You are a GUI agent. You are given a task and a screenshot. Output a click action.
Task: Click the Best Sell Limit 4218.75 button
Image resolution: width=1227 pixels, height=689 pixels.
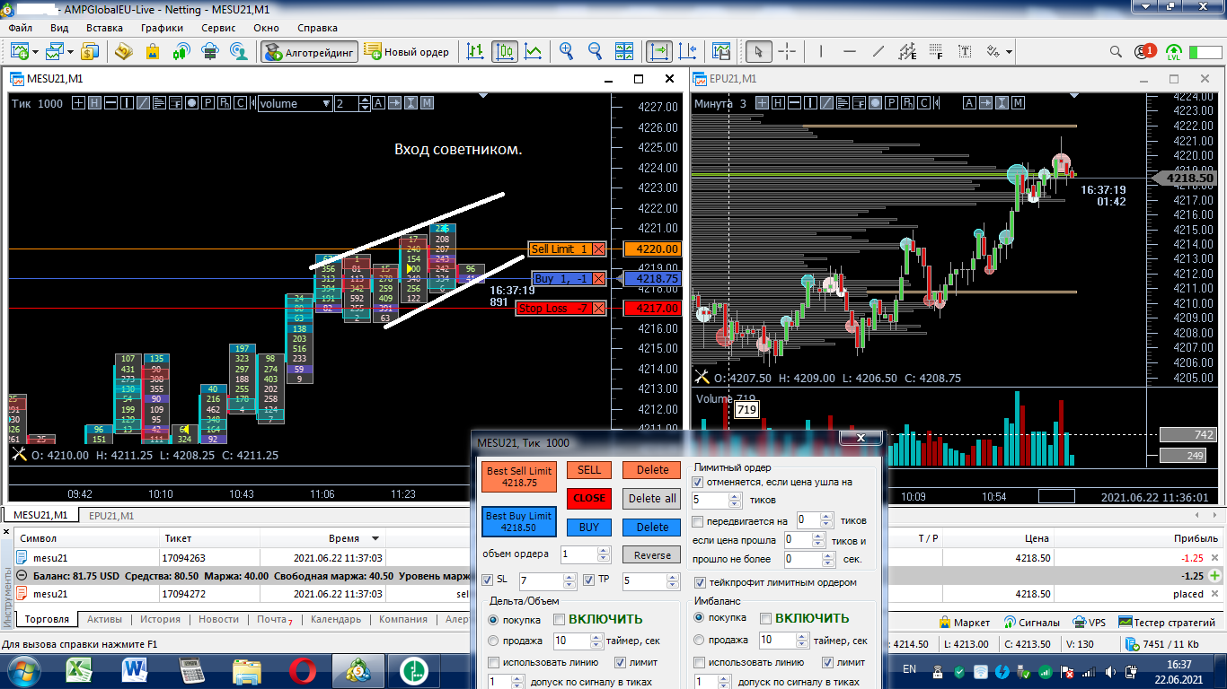pyautogui.click(x=519, y=476)
